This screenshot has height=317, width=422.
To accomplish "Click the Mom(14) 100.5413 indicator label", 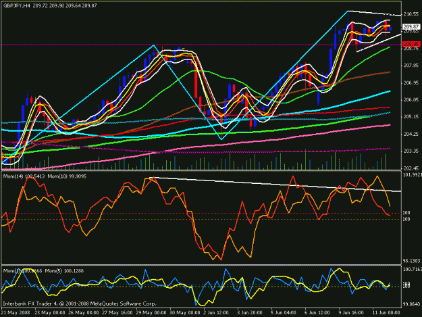I will [24, 176].
